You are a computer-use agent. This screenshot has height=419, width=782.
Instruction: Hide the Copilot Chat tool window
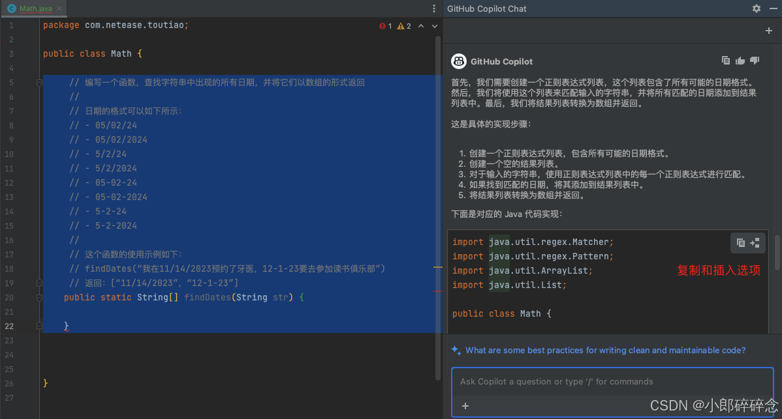click(x=773, y=8)
